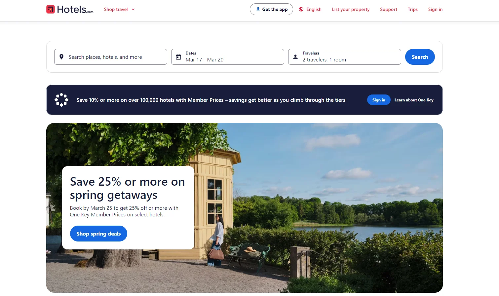
Task: Click the download icon in Get the app
Action: pyautogui.click(x=258, y=9)
